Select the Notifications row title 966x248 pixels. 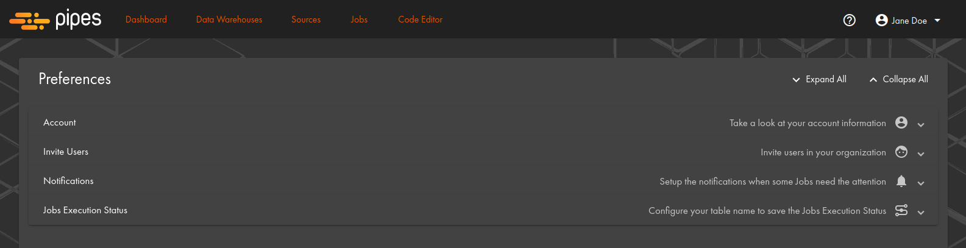[68, 181]
